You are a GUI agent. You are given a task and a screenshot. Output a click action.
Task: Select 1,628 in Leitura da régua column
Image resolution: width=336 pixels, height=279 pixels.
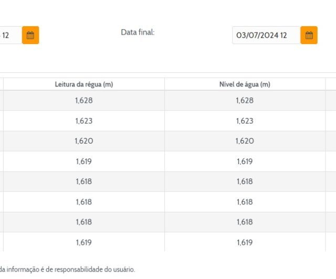(83, 100)
